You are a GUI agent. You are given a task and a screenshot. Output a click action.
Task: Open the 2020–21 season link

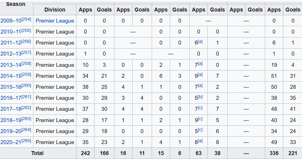[11, 142]
